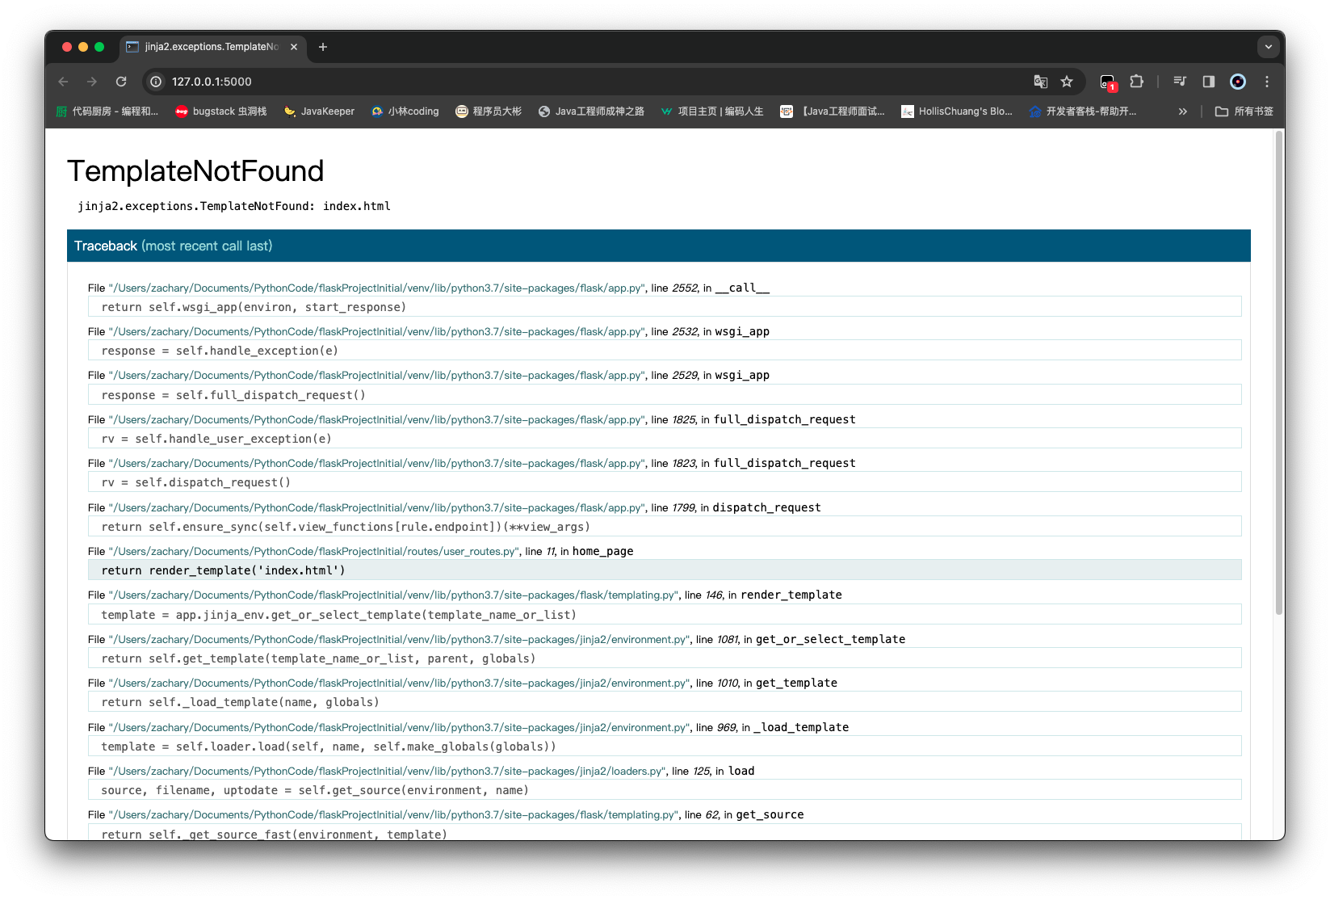Open the new tab plus button
The image size is (1330, 900).
pos(323,47)
